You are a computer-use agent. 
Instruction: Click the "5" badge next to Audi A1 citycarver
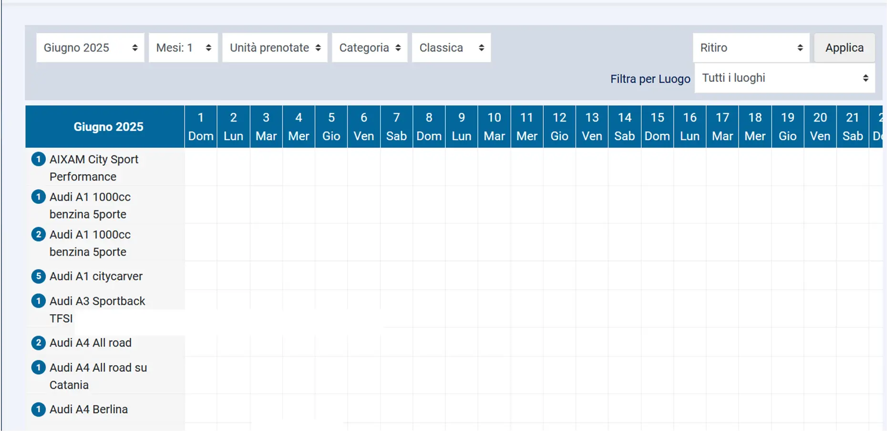(x=38, y=276)
